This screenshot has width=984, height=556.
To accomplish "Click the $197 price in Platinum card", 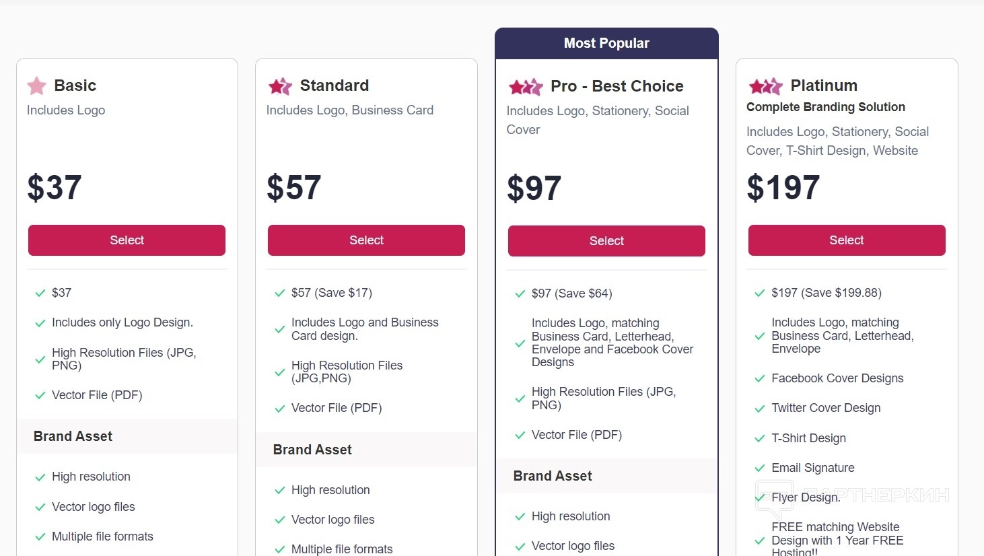I will click(783, 188).
